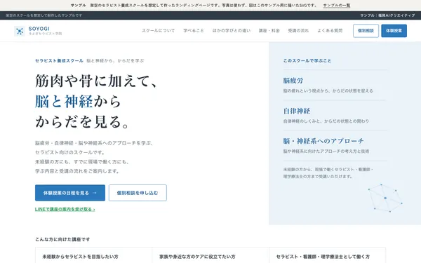This screenshot has height=263, width=421.
Task: Click 家族や身近な方のケアに役立てたい方 card
Action: (210, 256)
